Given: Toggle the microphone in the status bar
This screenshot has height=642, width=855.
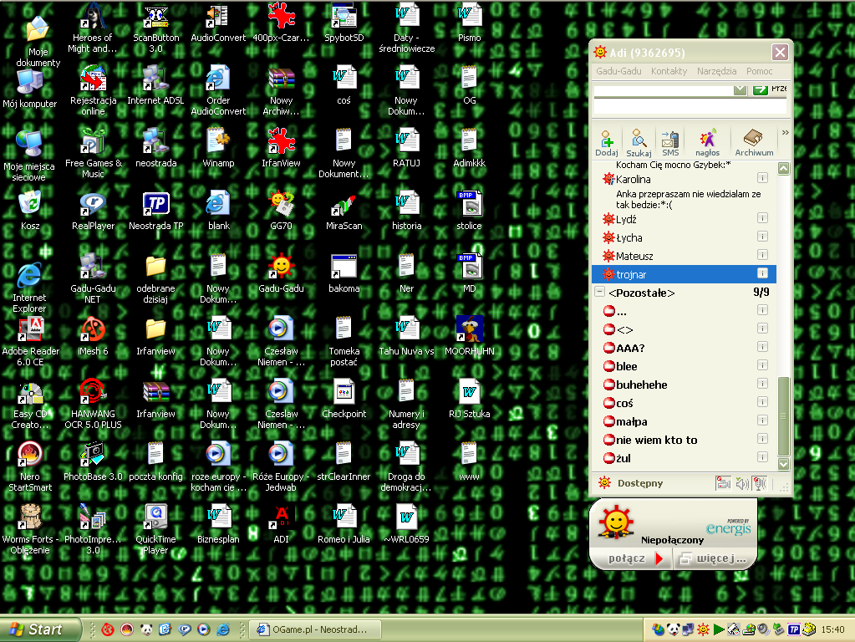Looking at the screenshot, I should coord(759,483).
